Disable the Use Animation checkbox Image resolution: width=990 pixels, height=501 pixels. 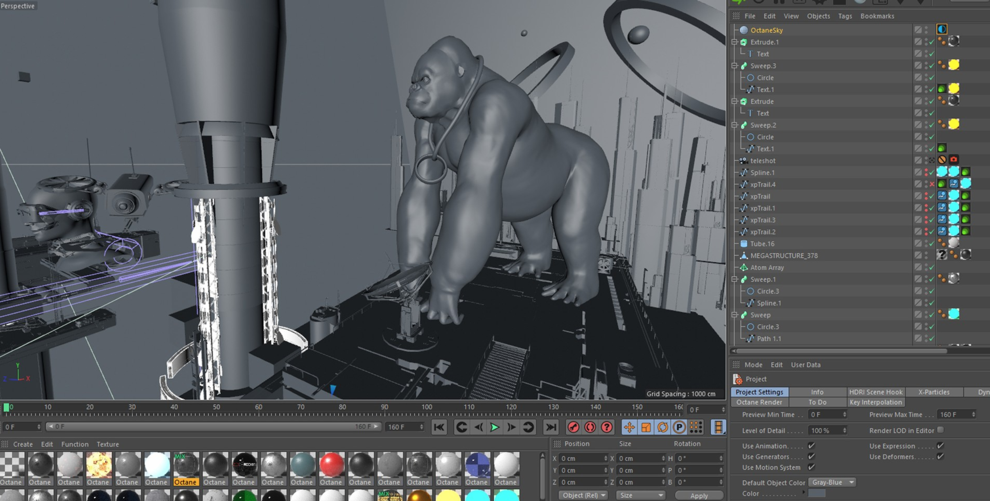pos(811,446)
